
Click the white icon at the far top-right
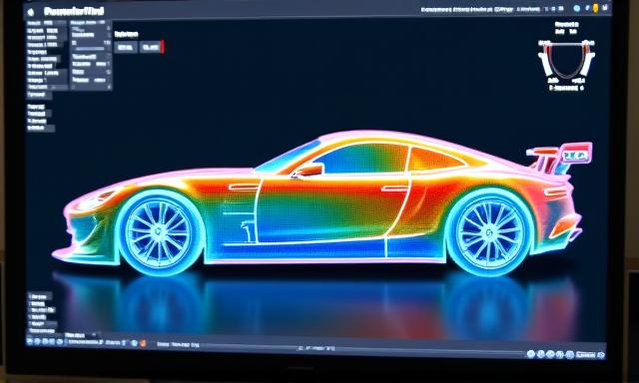[606, 7]
